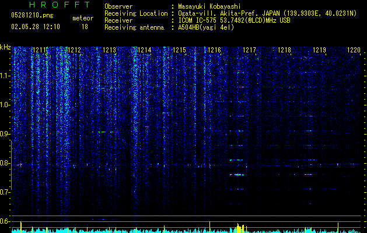Click the meteor count 18
Viewport: 367px width, 233px height.
[x=85, y=27]
